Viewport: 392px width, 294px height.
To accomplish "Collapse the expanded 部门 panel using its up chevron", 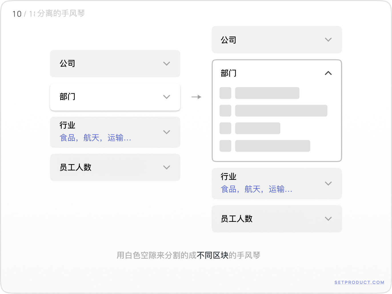I will (328, 73).
